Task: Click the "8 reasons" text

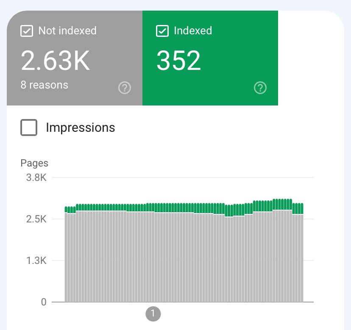Action: [45, 85]
